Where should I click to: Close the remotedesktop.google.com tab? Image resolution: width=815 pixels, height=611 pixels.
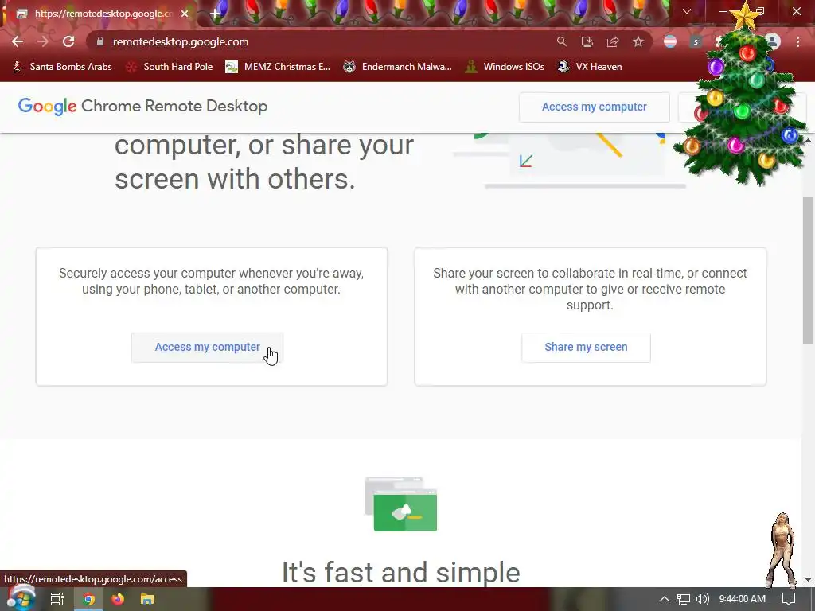185,14
